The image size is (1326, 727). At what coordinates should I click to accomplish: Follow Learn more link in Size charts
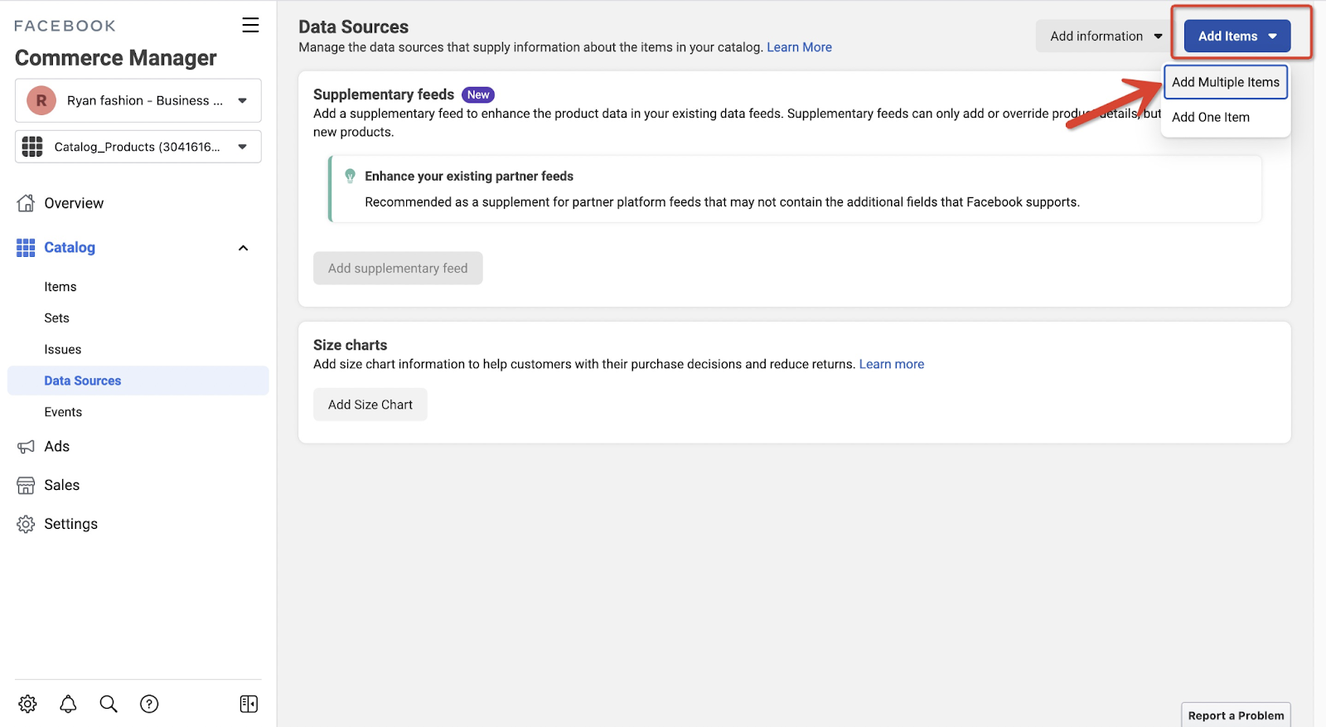(892, 364)
